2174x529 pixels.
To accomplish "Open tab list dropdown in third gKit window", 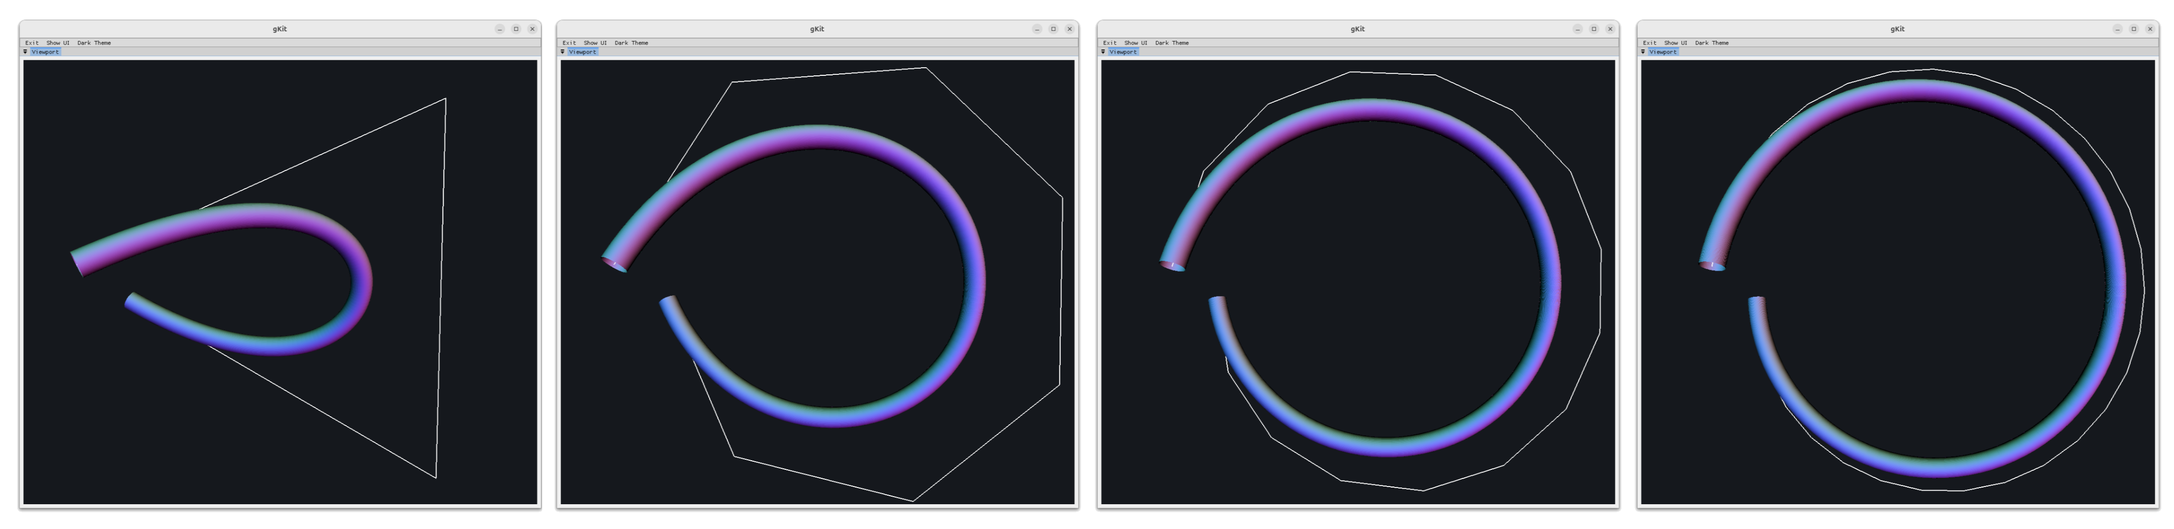I will tap(1104, 52).
